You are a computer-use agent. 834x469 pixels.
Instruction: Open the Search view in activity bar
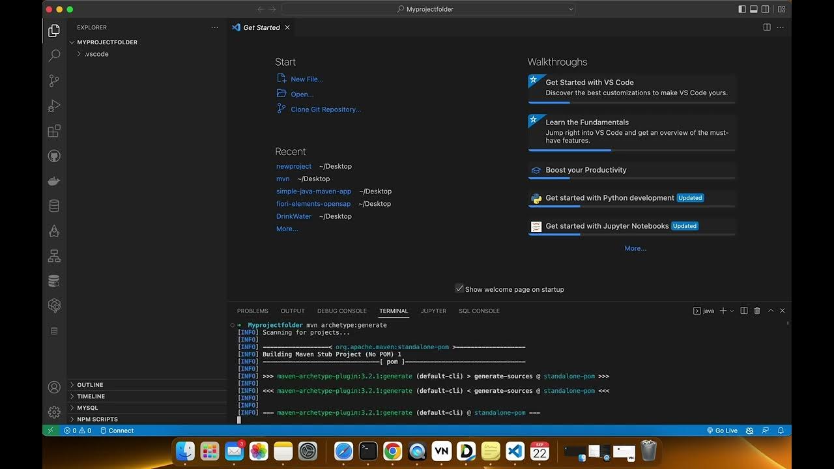click(54, 56)
